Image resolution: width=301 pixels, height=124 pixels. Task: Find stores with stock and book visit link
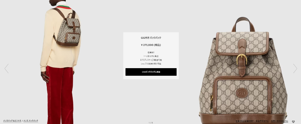(252, 121)
